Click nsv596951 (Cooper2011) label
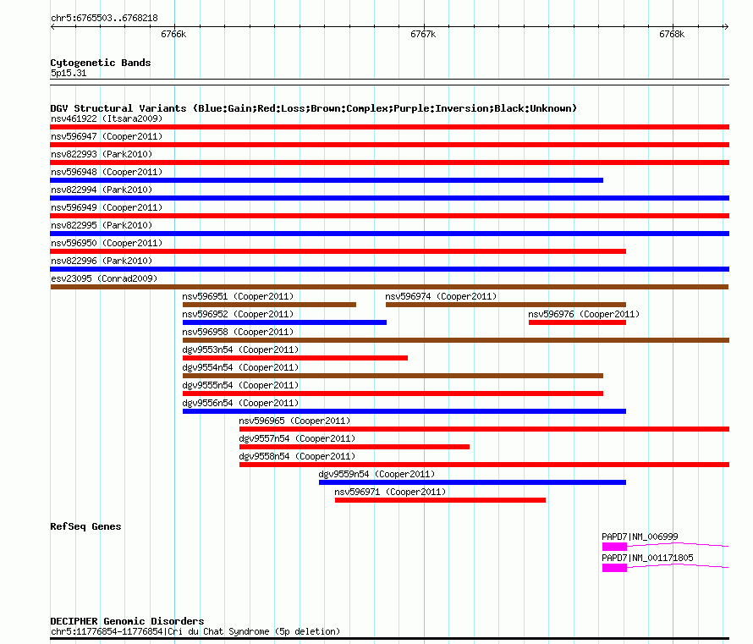Image resolution: width=753 pixels, height=644 pixels. [x=238, y=296]
